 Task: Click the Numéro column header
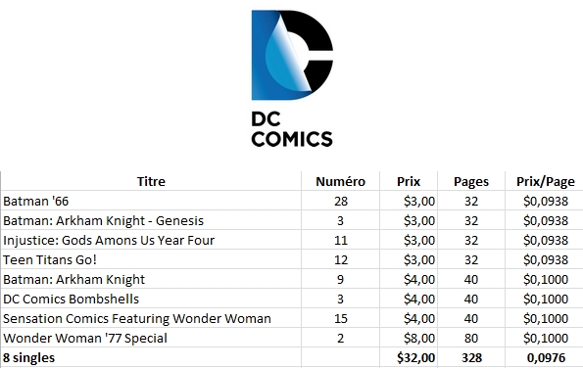coord(340,181)
